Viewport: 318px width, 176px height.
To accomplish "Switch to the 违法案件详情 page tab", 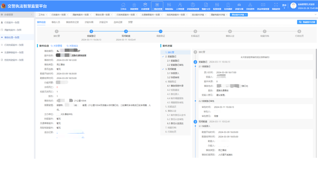I will (x=198, y=15).
